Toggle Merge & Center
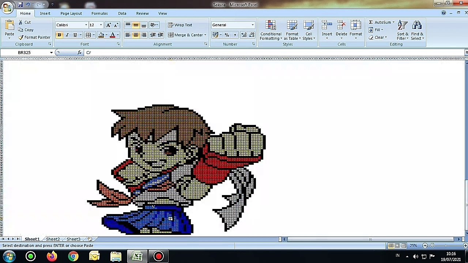The width and height of the screenshot is (468, 263). coord(185,35)
